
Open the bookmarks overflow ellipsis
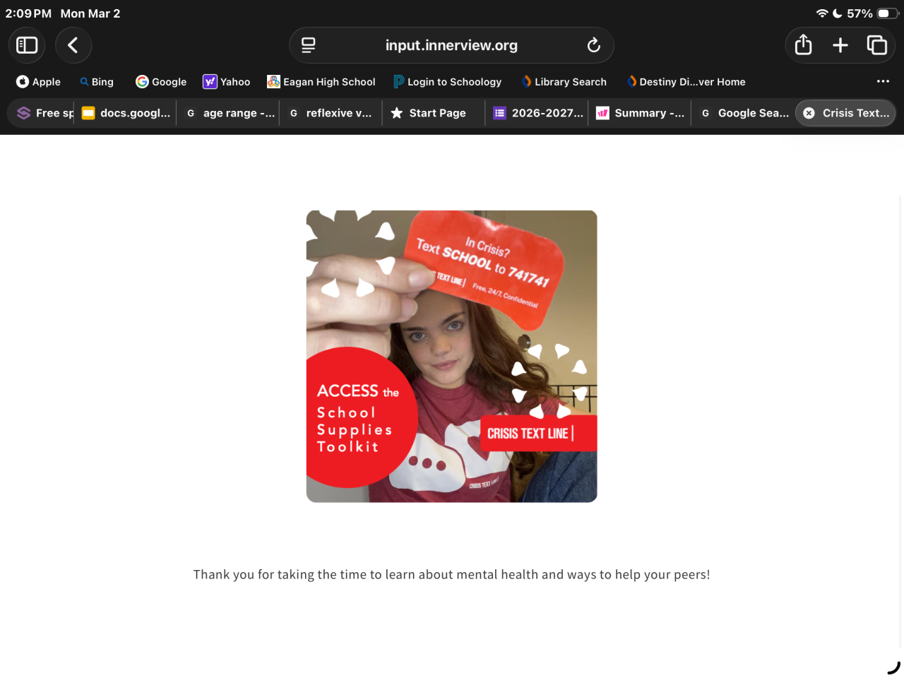coord(883,81)
